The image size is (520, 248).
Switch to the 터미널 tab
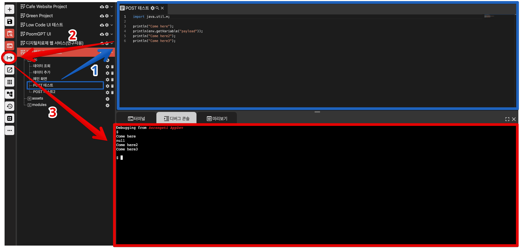136,119
